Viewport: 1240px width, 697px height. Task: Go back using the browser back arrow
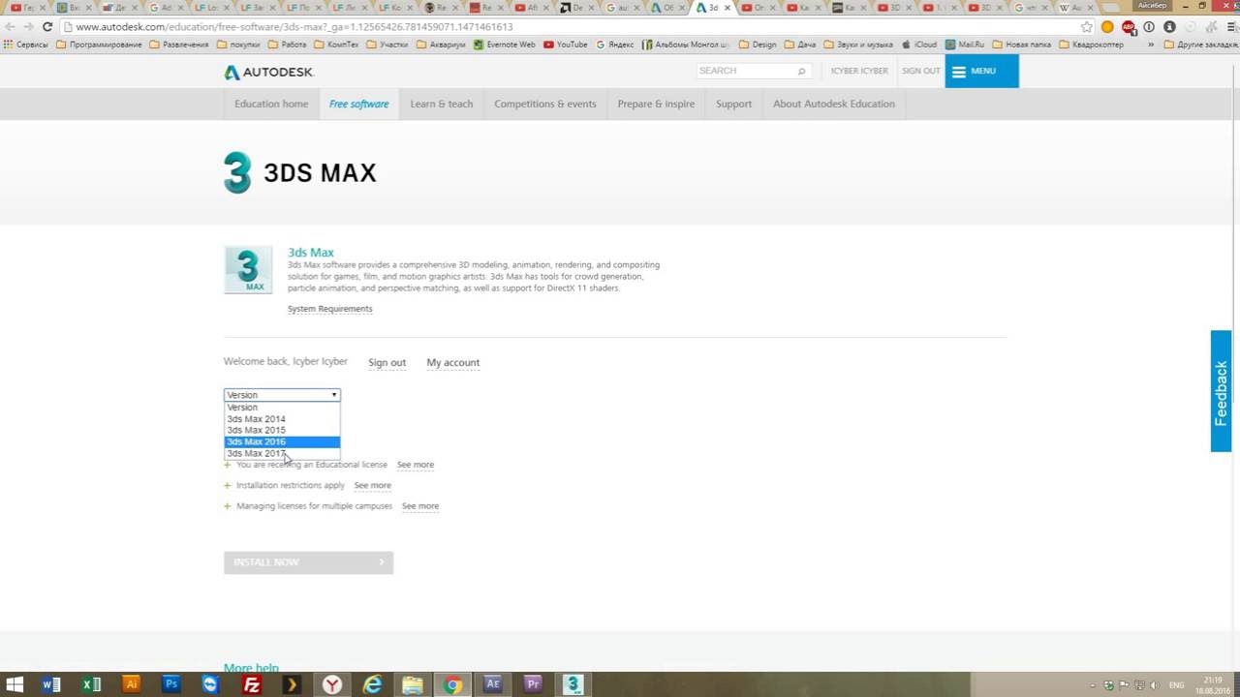pos(9,27)
